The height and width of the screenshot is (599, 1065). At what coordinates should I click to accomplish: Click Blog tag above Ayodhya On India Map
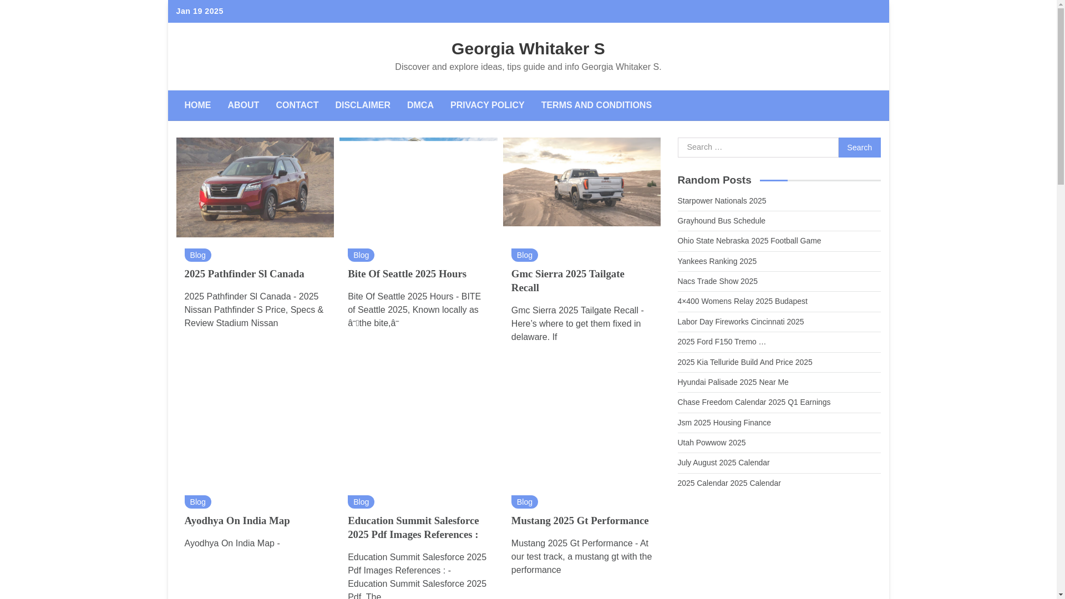pos(197,502)
